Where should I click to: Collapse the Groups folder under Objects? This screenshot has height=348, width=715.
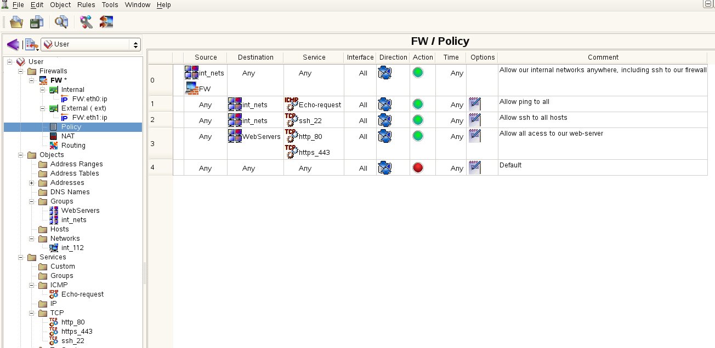[31, 201]
